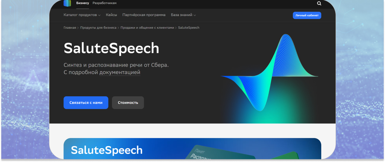Go to the Главная breadcrumb link

(70, 28)
